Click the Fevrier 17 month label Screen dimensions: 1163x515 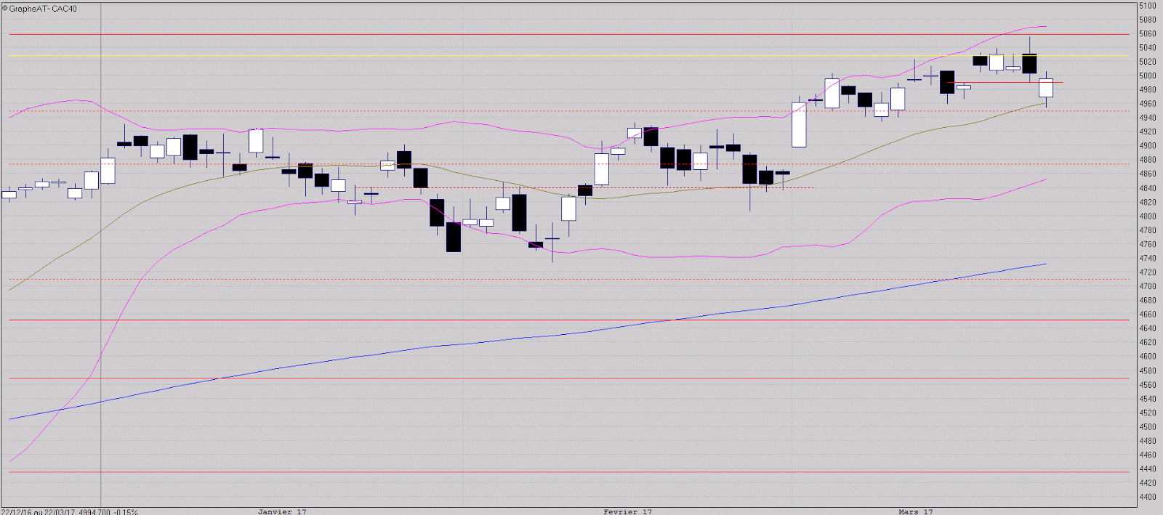pos(628,511)
